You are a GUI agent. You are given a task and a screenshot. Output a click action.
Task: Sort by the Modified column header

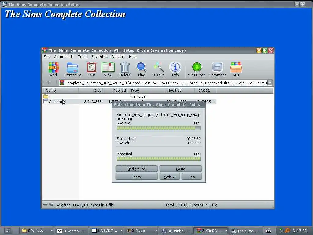[179, 91]
